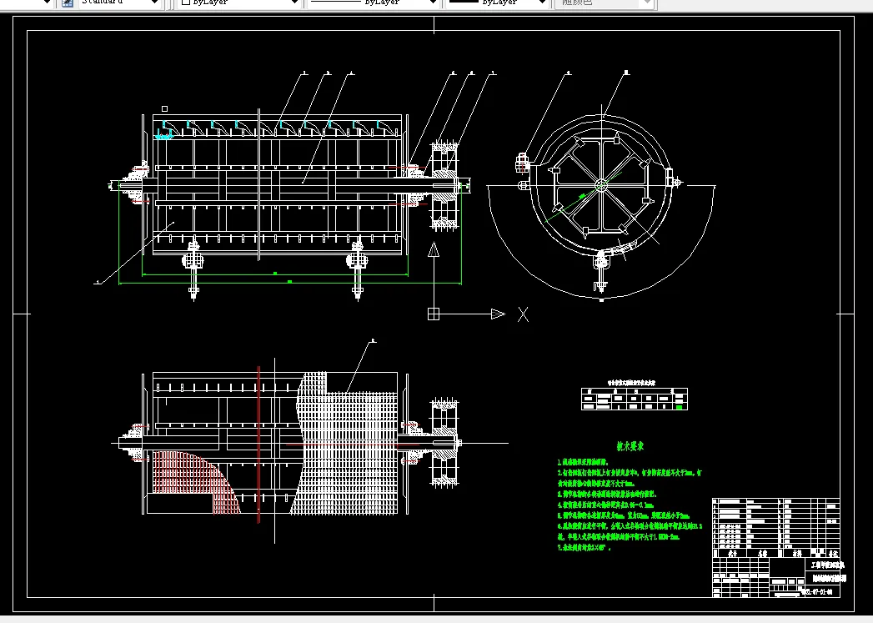Image resolution: width=873 pixels, height=623 pixels.
Task: Select the small parameter table title text
Action: (x=631, y=383)
